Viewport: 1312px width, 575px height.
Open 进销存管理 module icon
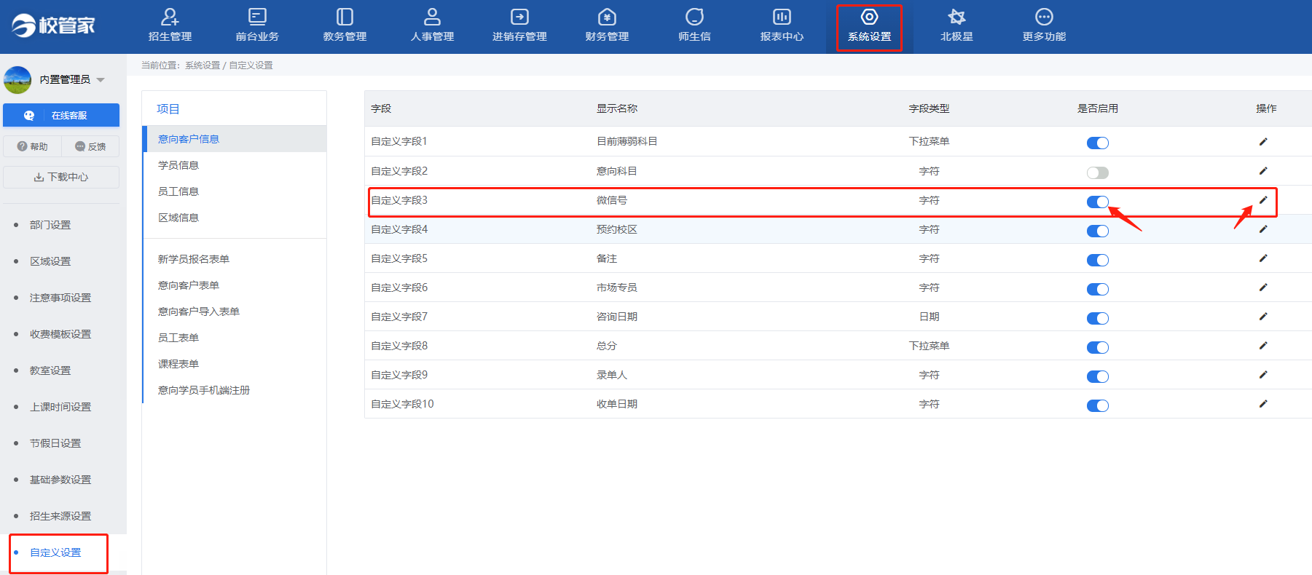coord(519,17)
